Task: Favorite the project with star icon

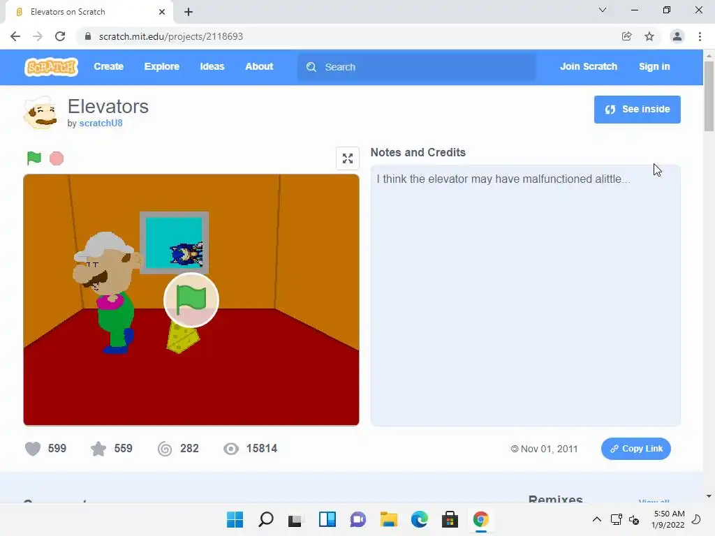Action: pyautogui.click(x=98, y=449)
